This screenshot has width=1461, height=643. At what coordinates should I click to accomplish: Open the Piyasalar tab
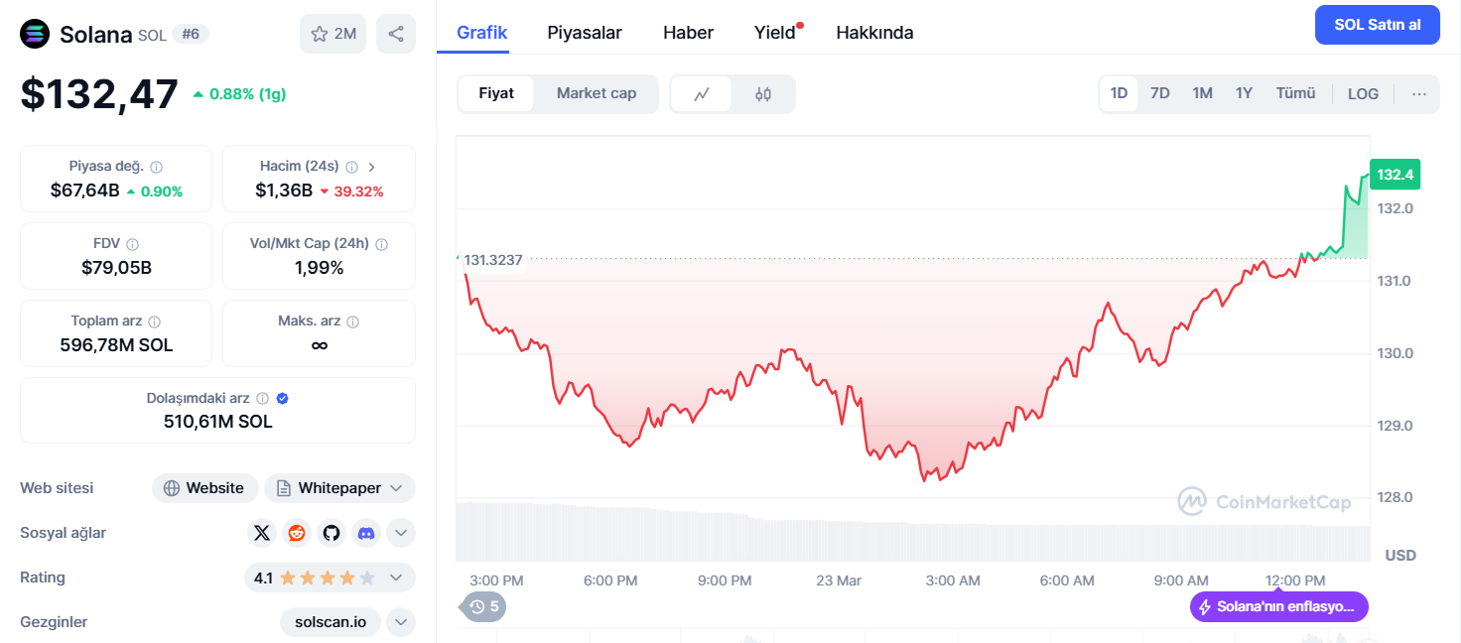tap(585, 32)
